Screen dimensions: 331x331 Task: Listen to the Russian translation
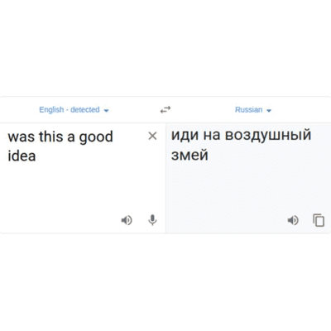293,220
